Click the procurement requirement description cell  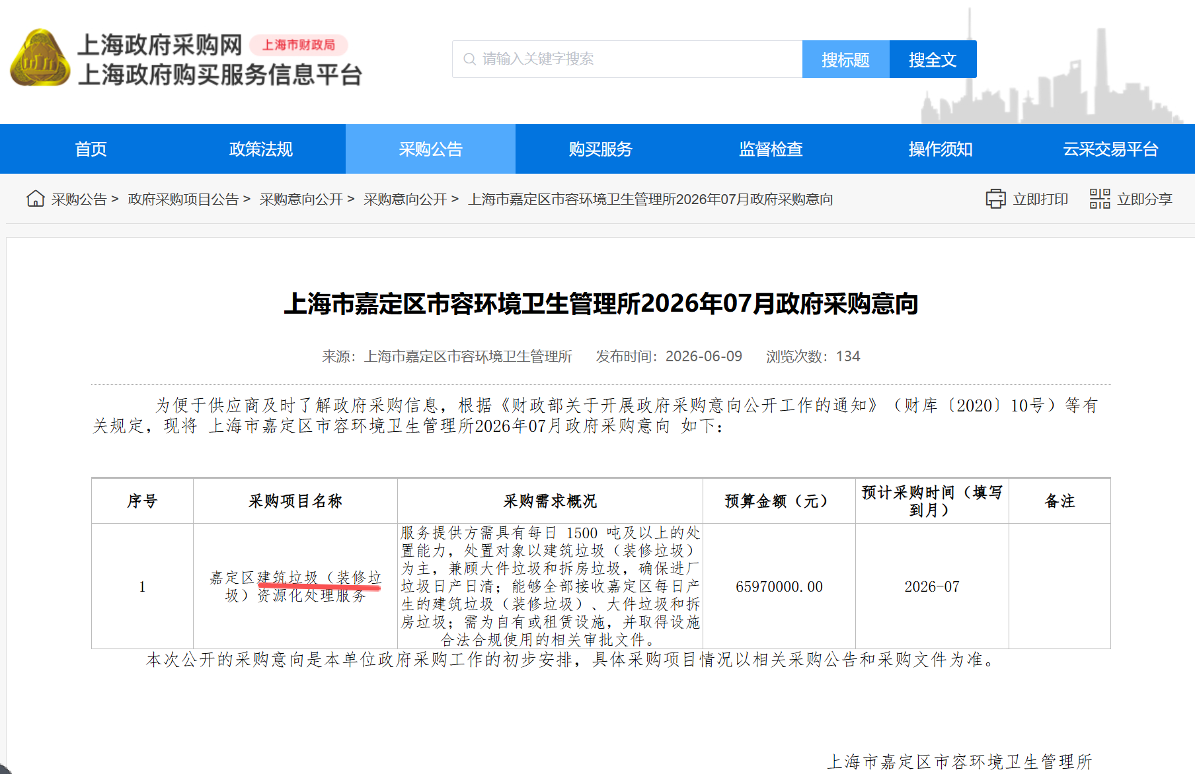[550, 586]
